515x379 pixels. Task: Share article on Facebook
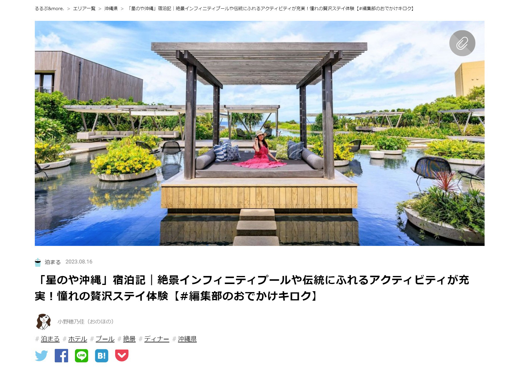click(x=61, y=355)
